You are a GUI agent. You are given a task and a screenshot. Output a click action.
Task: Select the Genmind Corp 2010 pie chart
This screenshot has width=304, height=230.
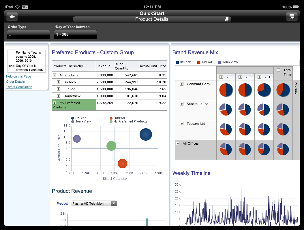click(264, 90)
